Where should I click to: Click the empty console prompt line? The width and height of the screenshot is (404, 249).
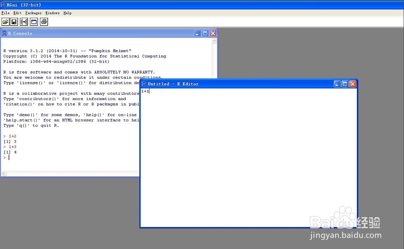pyautogui.click(x=6, y=157)
